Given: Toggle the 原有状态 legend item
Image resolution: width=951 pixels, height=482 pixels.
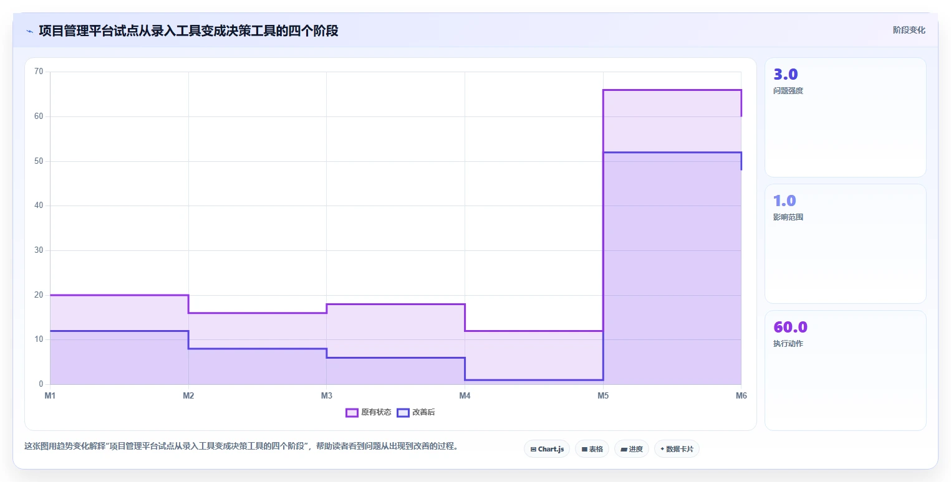Looking at the screenshot, I should 369,412.
